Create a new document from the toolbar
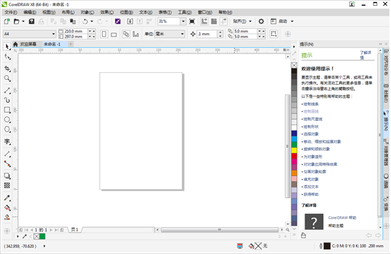 7,21
